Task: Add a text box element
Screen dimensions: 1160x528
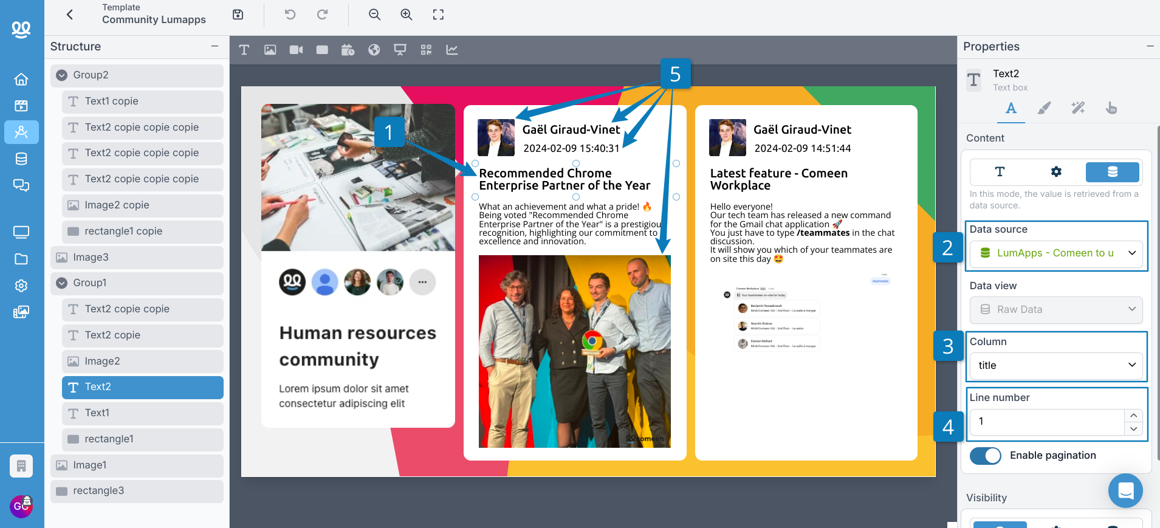Action: (x=244, y=50)
